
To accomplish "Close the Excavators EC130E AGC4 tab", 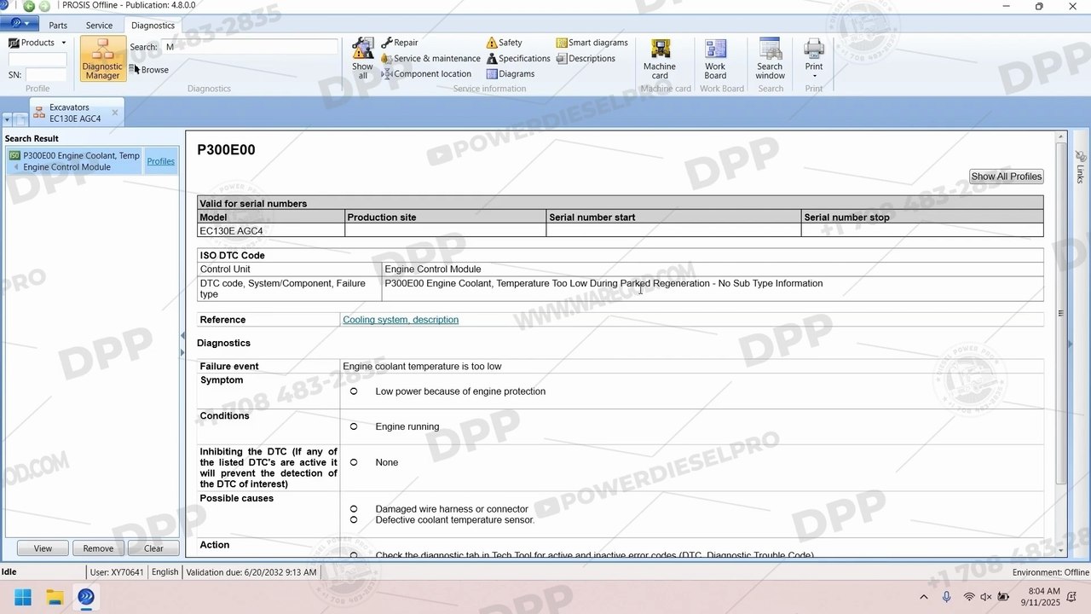I will [115, 112].
